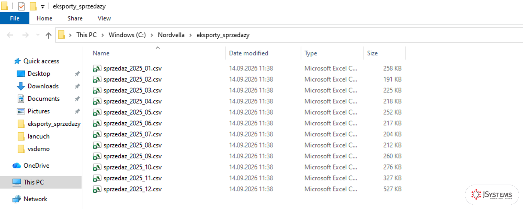
Task: Open lancuch folder in navigation pane
Action: (x=38, y=136)
